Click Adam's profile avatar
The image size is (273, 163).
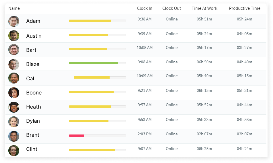coord(14,21)
